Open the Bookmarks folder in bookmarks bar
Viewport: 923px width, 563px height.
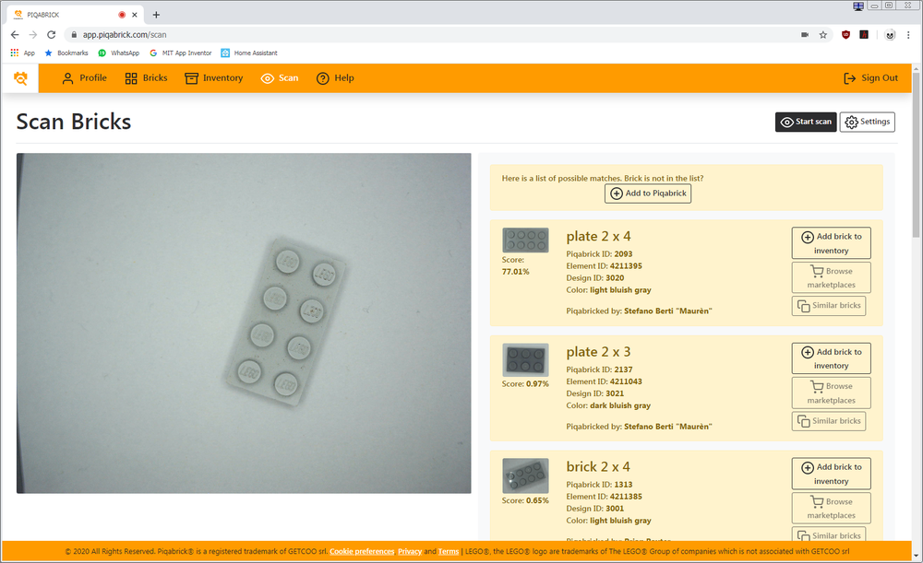(x=66, y=53)
